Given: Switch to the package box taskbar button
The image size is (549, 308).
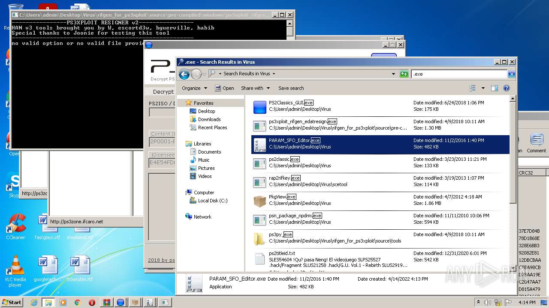Looking at the screenshot, I should [135, 302].
